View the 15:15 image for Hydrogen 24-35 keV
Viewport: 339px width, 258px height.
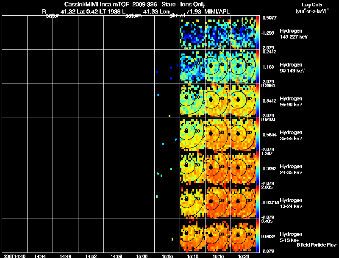[x=218, y=168]
